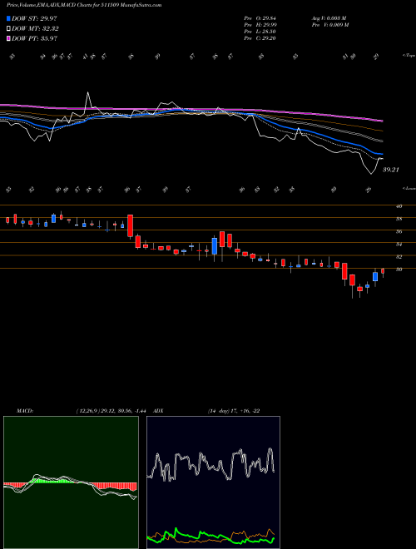Select the 'DOW PT: 35.97' legend text
416x549 pixels.
pos(34,38)
